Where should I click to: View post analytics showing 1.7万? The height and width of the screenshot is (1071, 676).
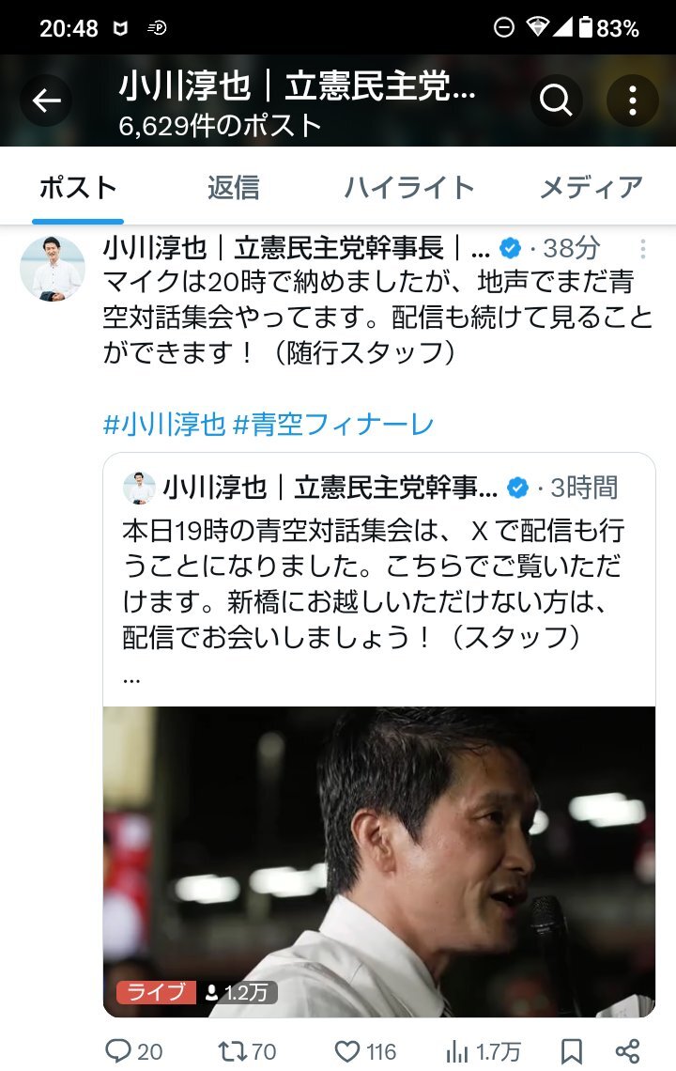pos(483,1051)
